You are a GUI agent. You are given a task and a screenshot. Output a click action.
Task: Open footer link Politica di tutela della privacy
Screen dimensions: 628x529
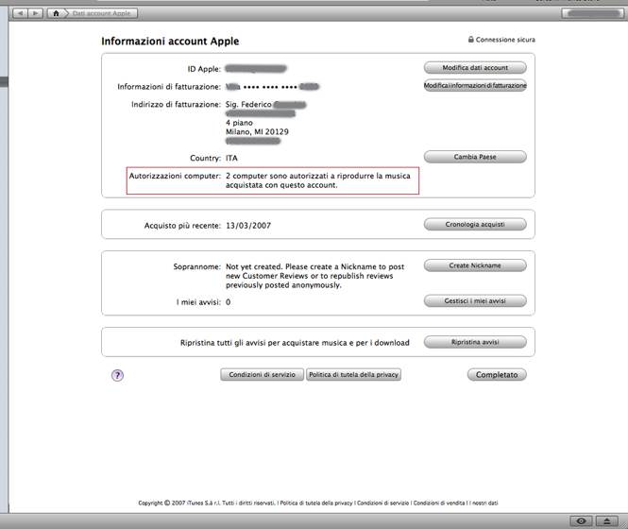point(316,503)
